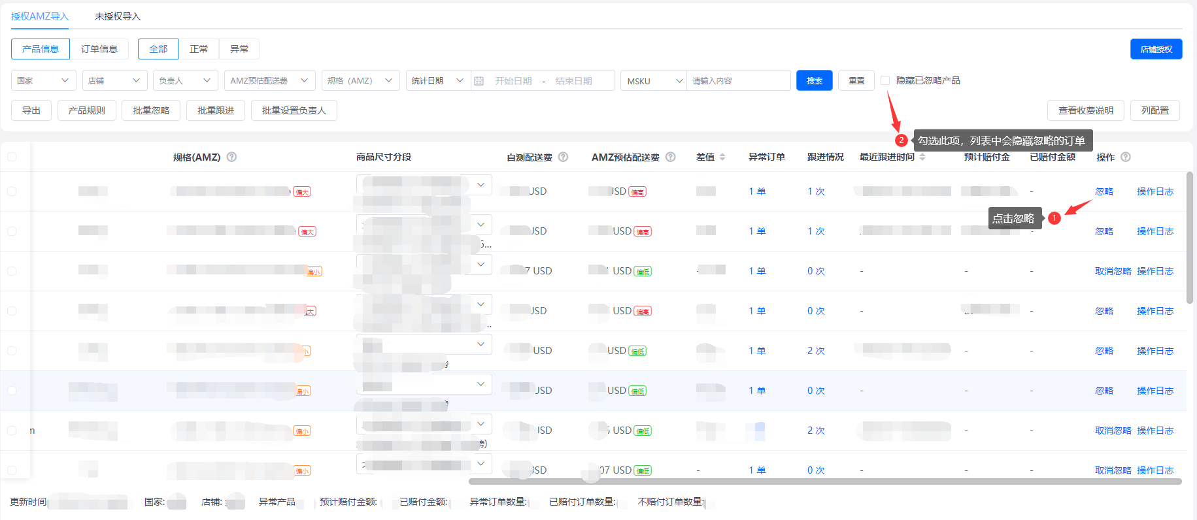Switch to 未授权导入 tab

point(118,16)
